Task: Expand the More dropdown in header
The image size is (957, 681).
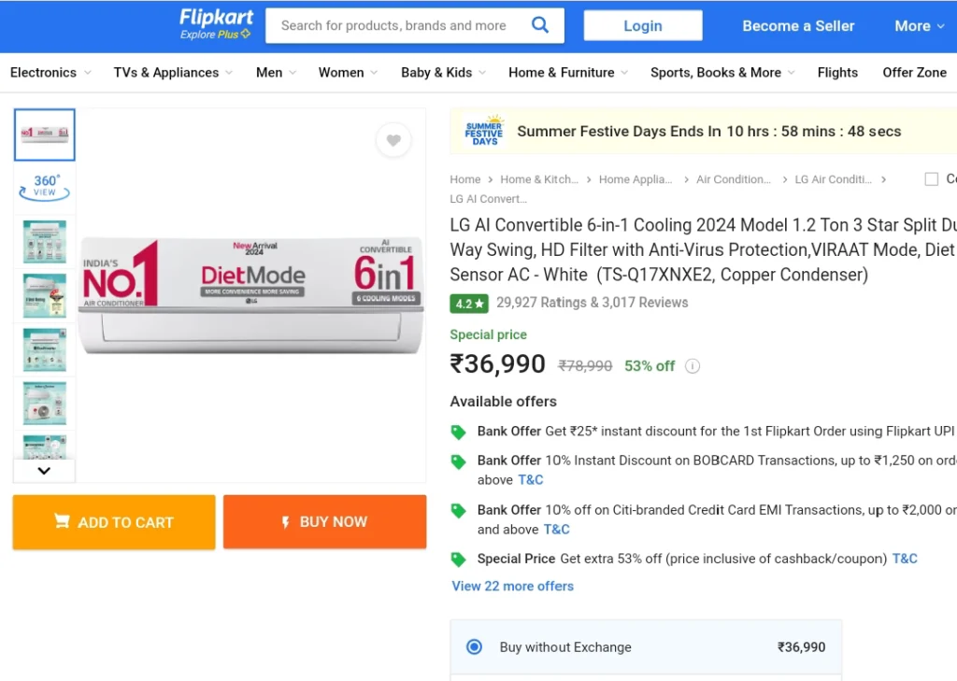Action: (x=920, y=25)
